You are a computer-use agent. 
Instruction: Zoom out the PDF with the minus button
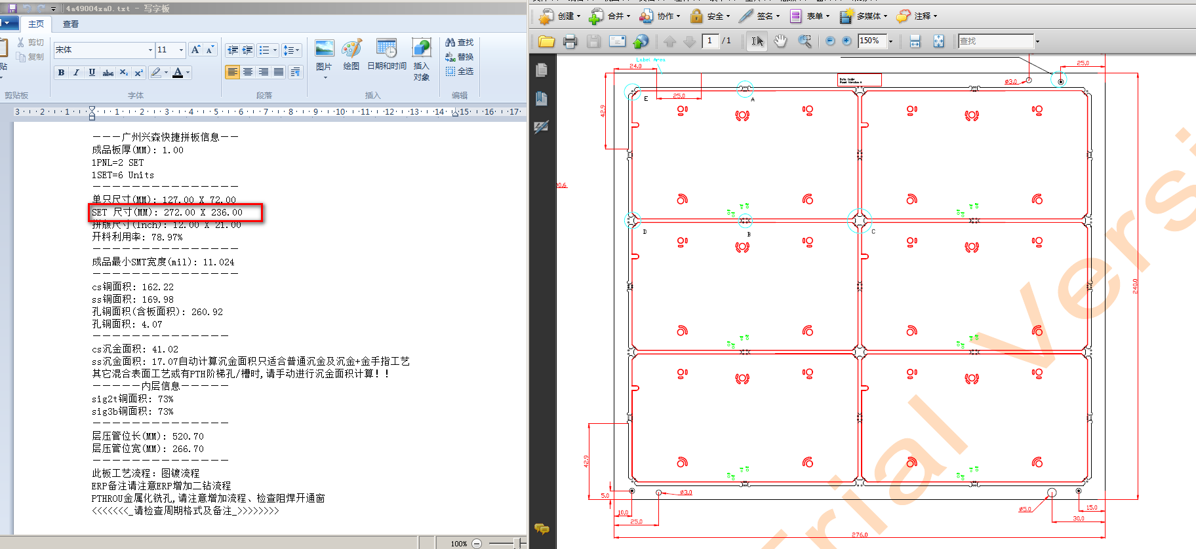pos(830,41)
